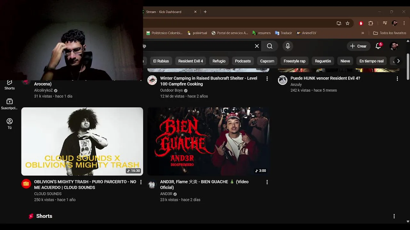Click the Shorts section logo icon
The height and width of the screenshot is (230, 410).
(31, 216)
